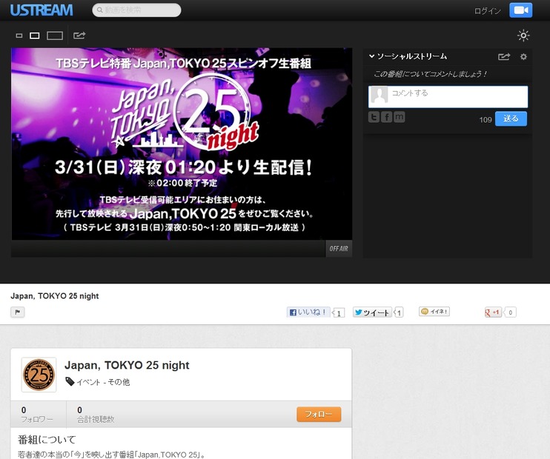The image size is (550, 459).
Task: Click the OFF AIR status indicator
Action: click(339, 249)
